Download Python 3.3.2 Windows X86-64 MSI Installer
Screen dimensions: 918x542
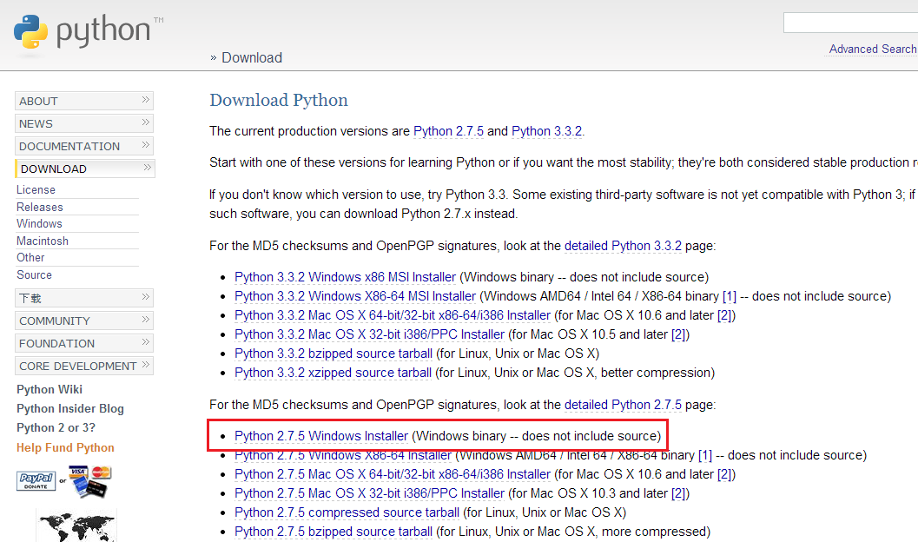click(355, 296)
